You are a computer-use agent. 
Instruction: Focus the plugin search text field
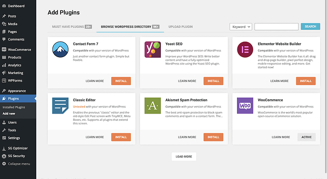tap(276, 27)
